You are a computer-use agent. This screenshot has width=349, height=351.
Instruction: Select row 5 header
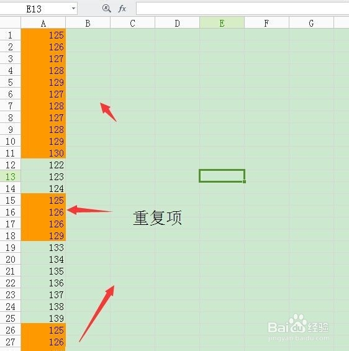[11, 82]
